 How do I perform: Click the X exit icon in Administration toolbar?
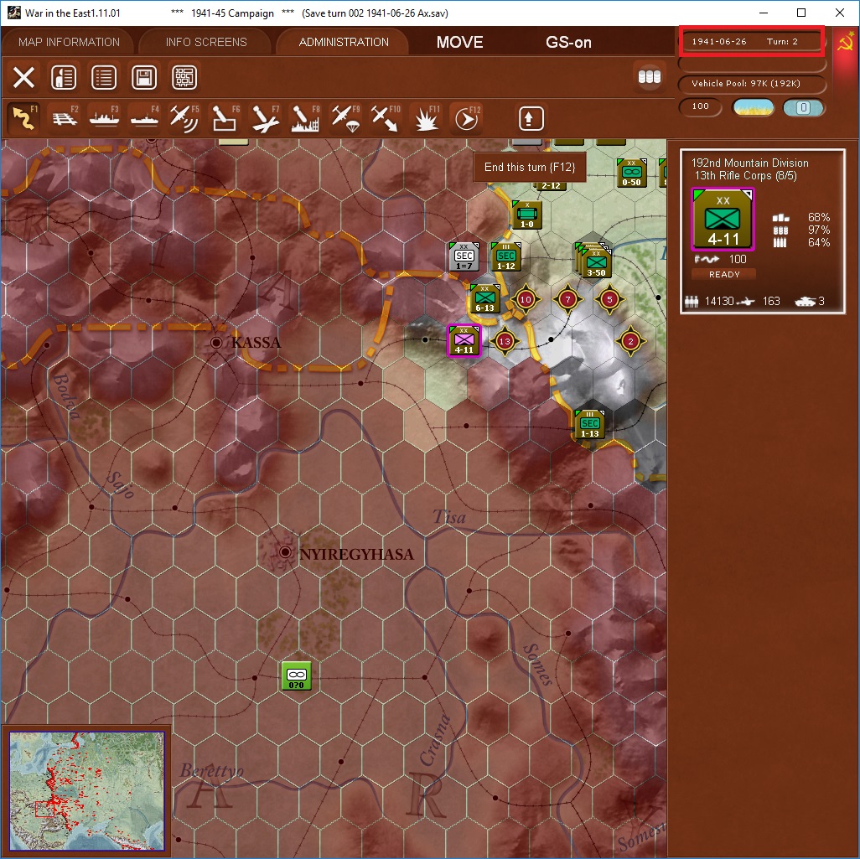(x=23, y=77)
